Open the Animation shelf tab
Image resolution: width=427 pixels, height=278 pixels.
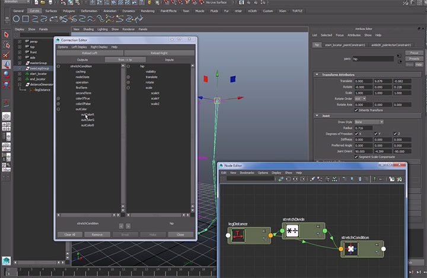pos(110,11)
